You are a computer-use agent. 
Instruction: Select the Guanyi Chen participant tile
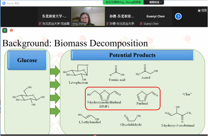pos(155,16)
